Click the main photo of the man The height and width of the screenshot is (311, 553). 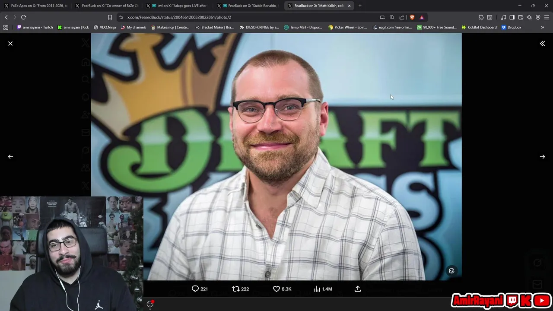click(x=276, y=157)
